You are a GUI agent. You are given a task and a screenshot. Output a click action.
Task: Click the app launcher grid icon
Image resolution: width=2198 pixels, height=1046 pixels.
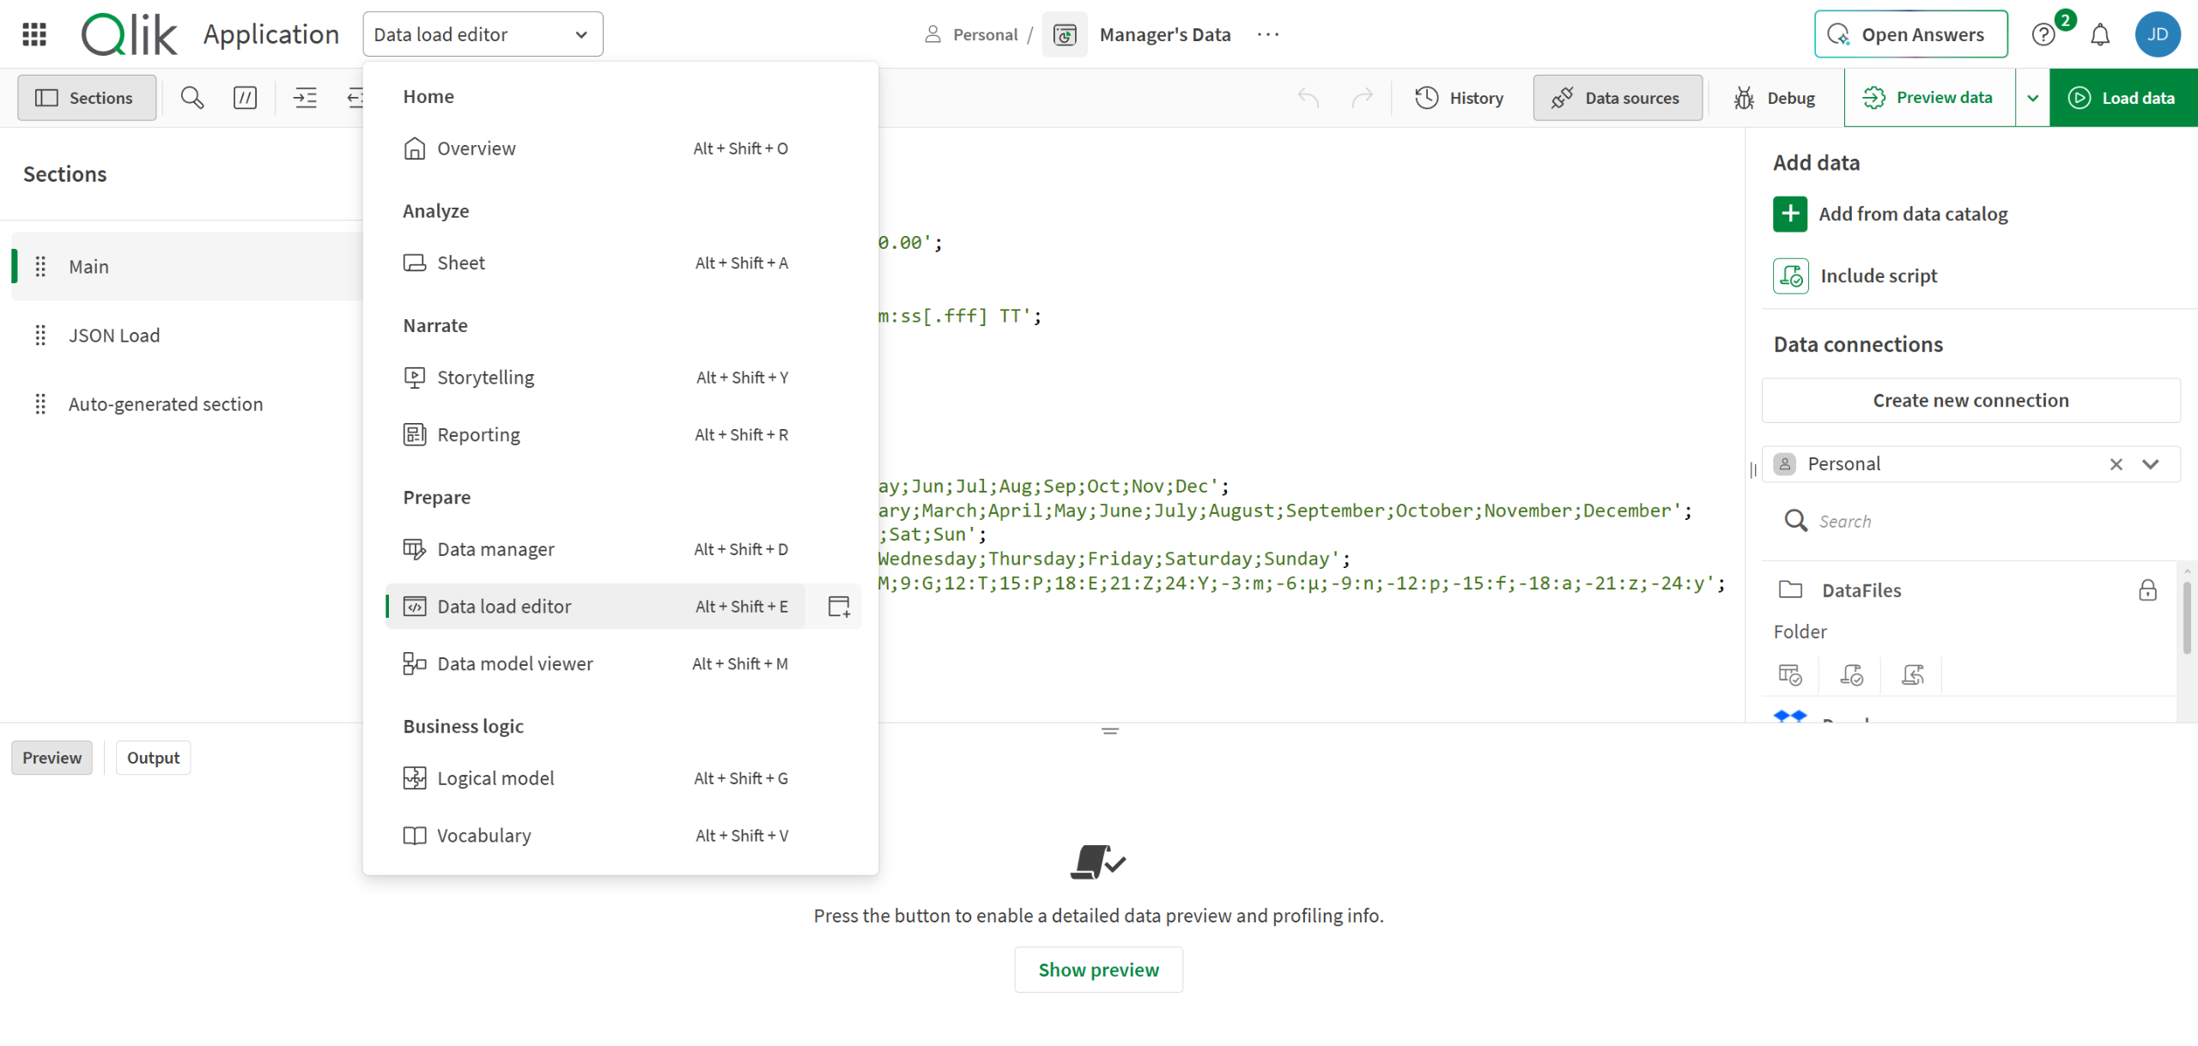click(34, 34)
